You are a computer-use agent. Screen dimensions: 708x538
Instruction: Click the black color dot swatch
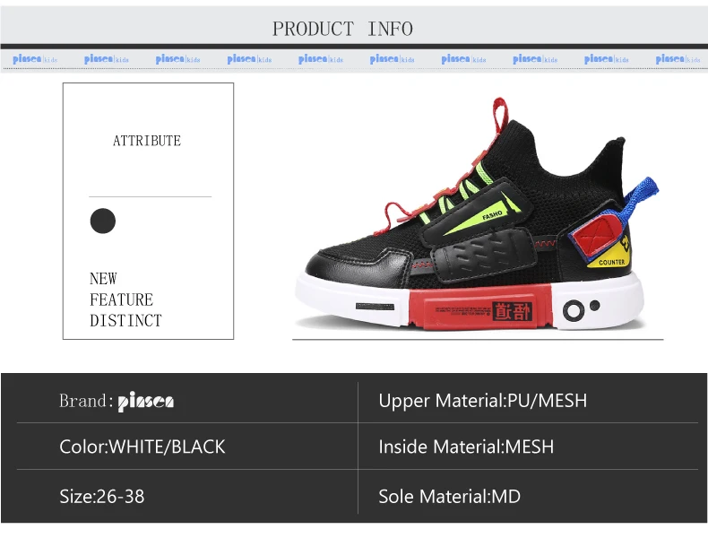(103, 221)
